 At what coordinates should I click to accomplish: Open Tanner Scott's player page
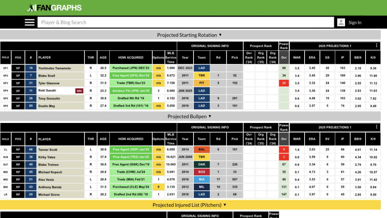click(48, 150)
